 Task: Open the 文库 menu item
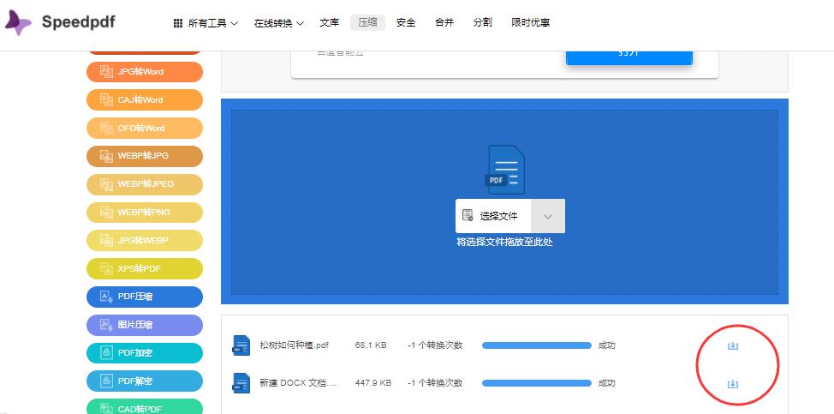tap(330, 22)
